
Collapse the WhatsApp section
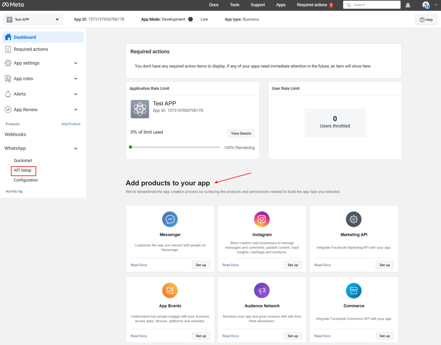(x=76, y=148)
